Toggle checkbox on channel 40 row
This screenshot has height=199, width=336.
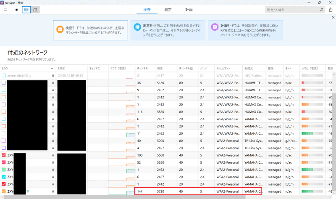pos(4,141)
